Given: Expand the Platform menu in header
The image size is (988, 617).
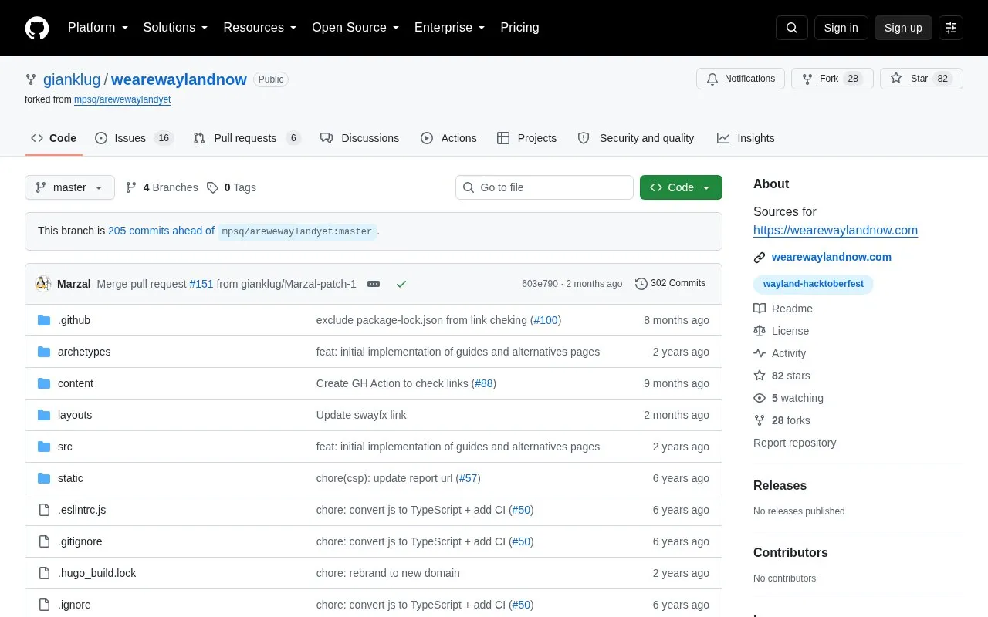Looking at the screenshot, I should click(x=97, y=28).
